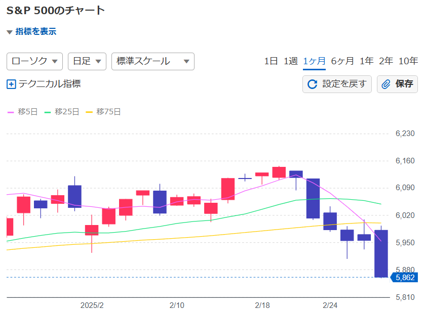Click the 2/18 date axis label

262,305
